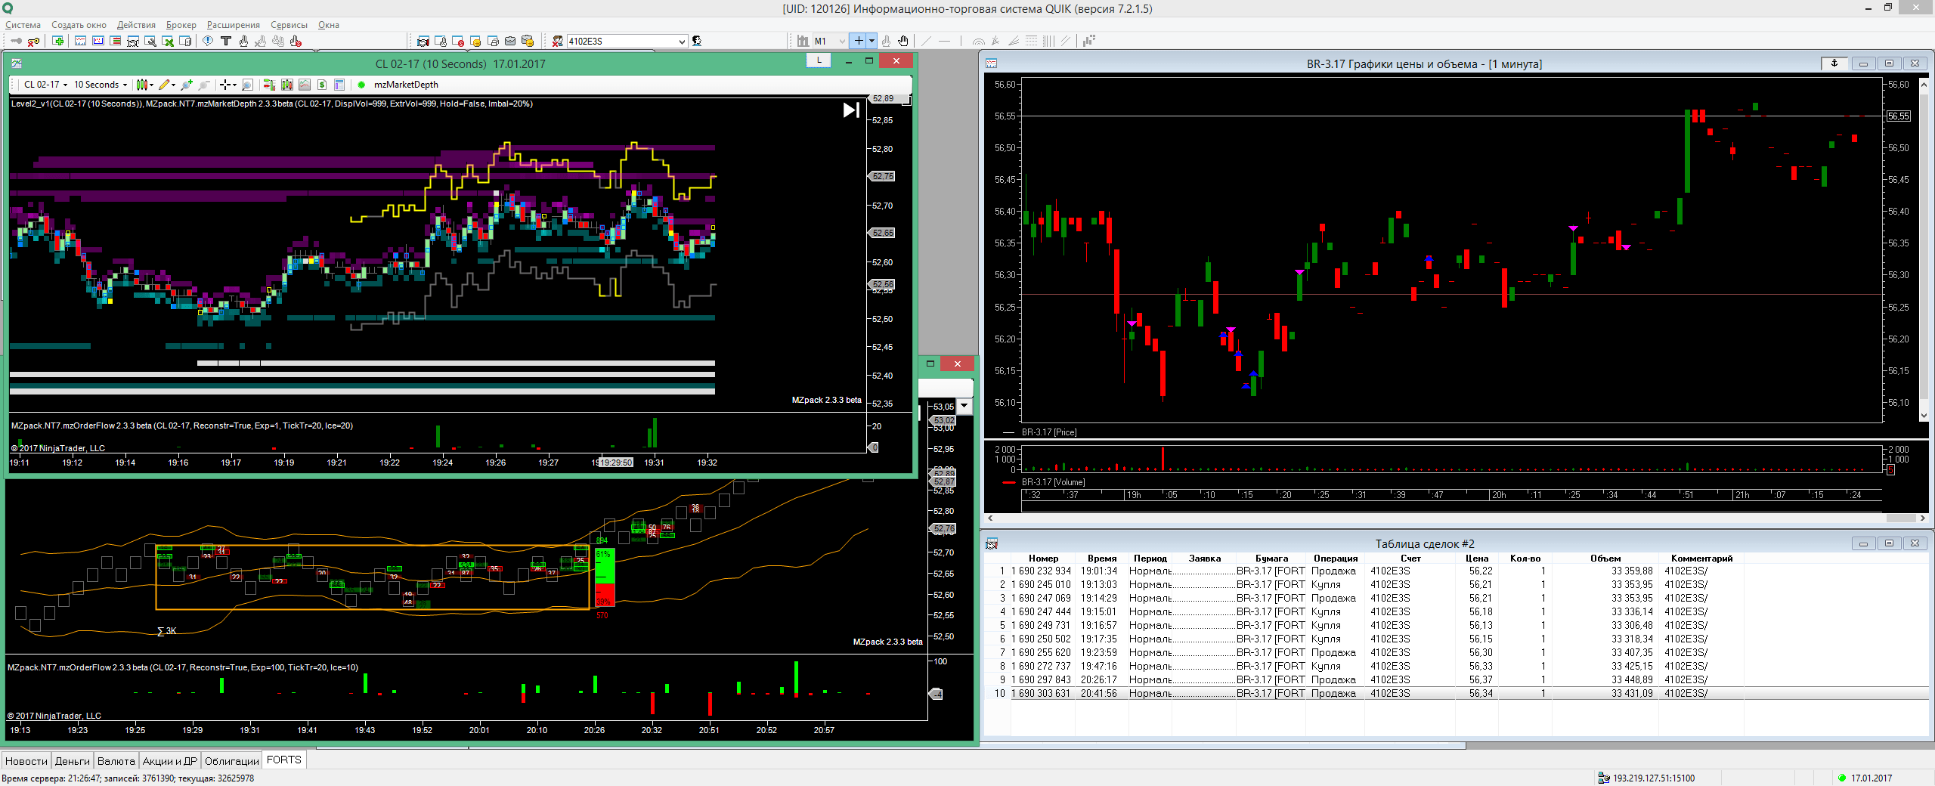Click the Время column header
This screenshot has width=1935, height=786.
point(1102,559)
